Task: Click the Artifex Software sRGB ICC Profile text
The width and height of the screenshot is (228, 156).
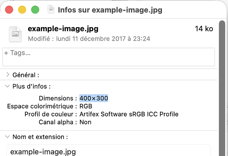Action: [129, 114]
